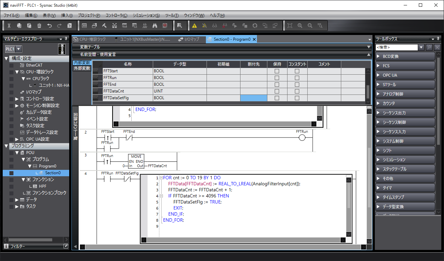Click the Cut scissors icon in toolbar

click(9, 26)
